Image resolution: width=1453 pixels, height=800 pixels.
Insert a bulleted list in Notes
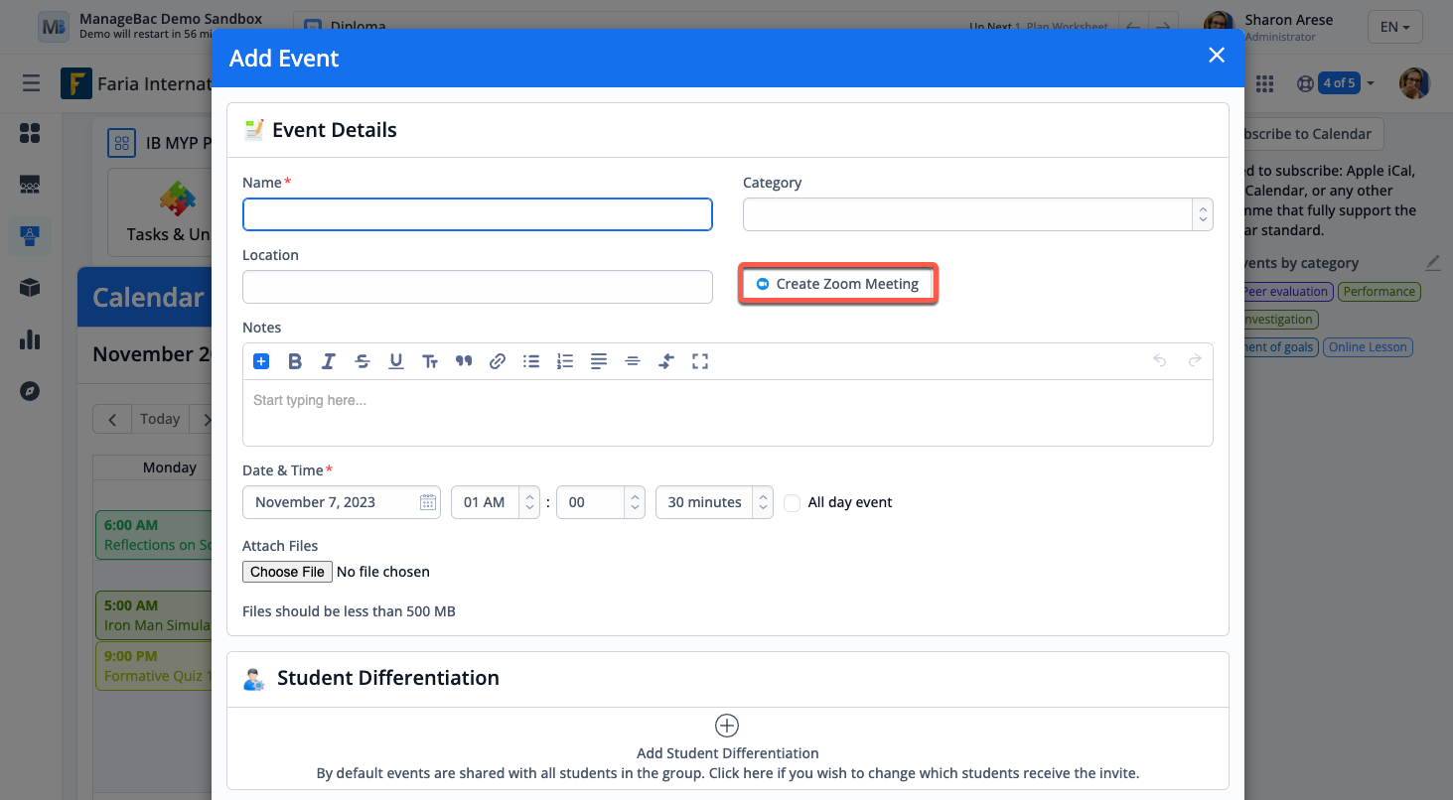click(x=531, y=361)
